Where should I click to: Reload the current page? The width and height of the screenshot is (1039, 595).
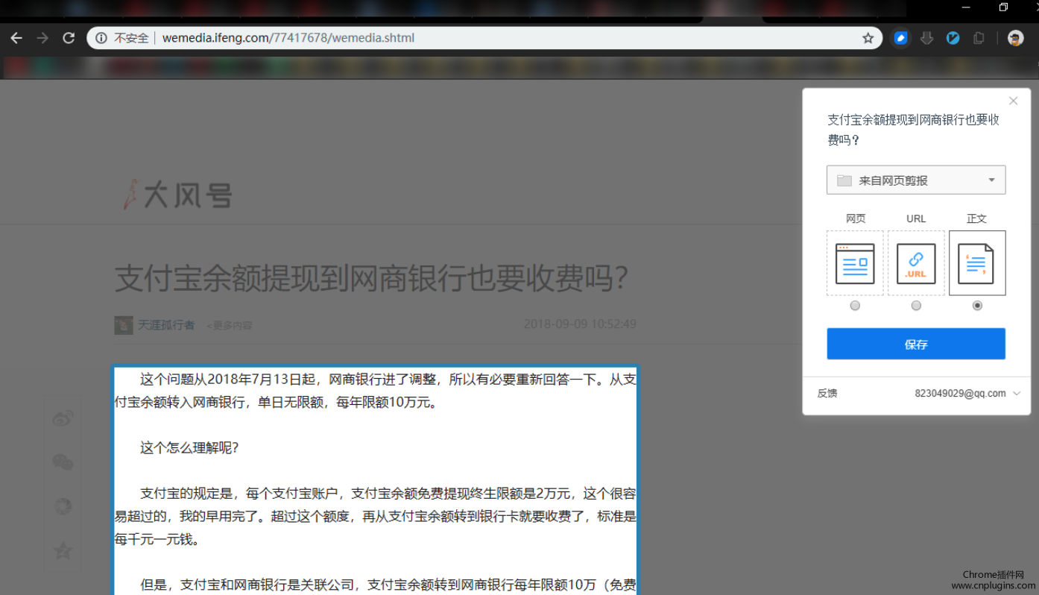point(69,38)
